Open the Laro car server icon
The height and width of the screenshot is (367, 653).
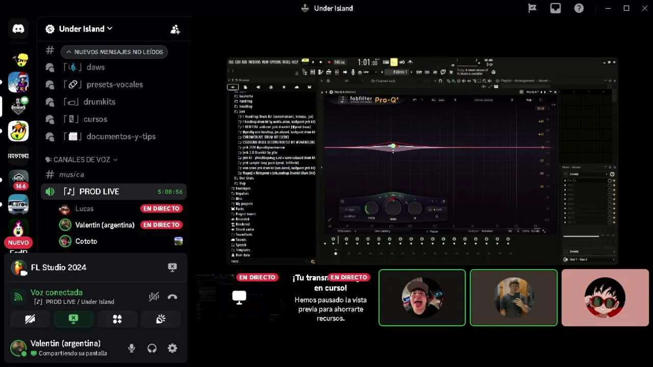18,204
